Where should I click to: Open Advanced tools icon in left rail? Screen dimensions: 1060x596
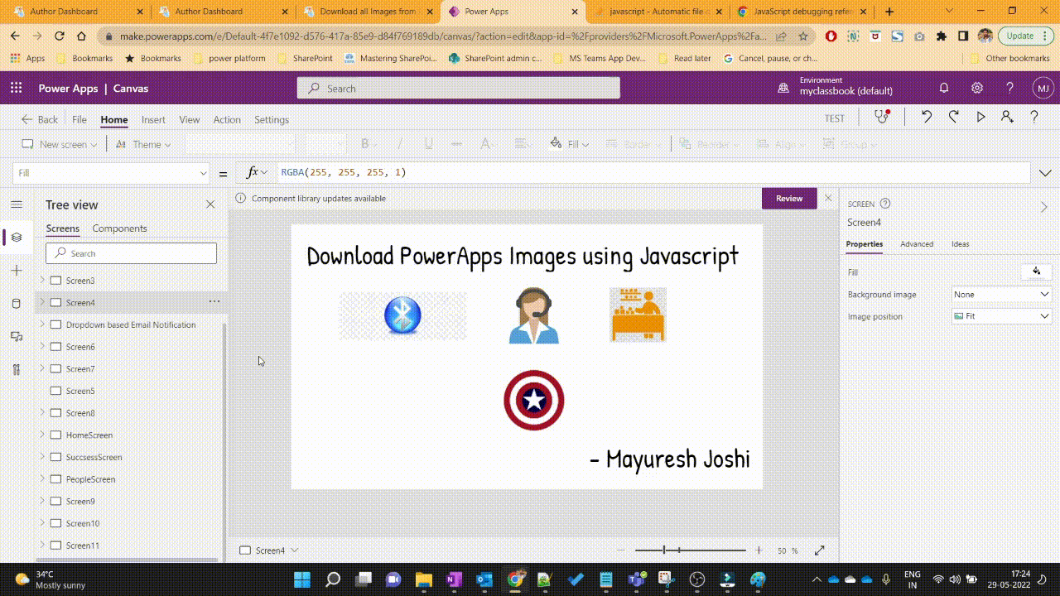click(17, 369)
